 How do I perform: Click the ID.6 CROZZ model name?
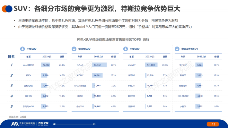tap(183, 96)
